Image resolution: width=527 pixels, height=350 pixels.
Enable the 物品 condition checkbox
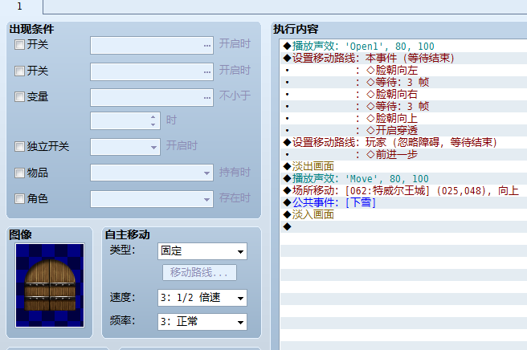19,173
